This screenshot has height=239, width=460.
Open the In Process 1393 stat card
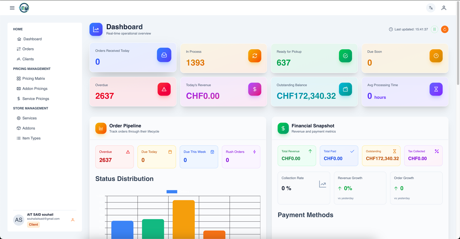click(224, 58)
